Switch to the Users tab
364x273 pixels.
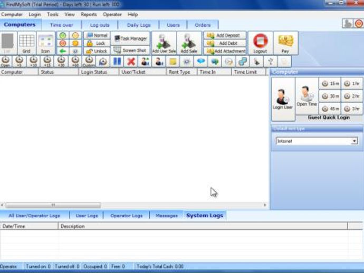(173, 25)
